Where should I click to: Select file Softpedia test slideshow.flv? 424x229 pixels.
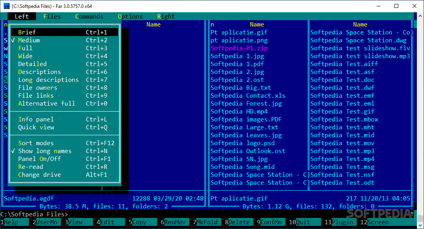(x=360, y=48)
